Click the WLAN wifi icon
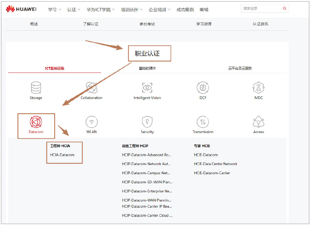This screenshot has height=225, width=310. pyautogui.click(x=92, y=122)
